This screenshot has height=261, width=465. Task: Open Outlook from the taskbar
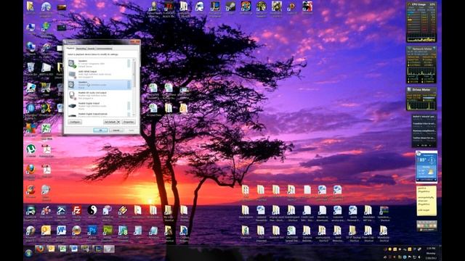pos(51,249)
